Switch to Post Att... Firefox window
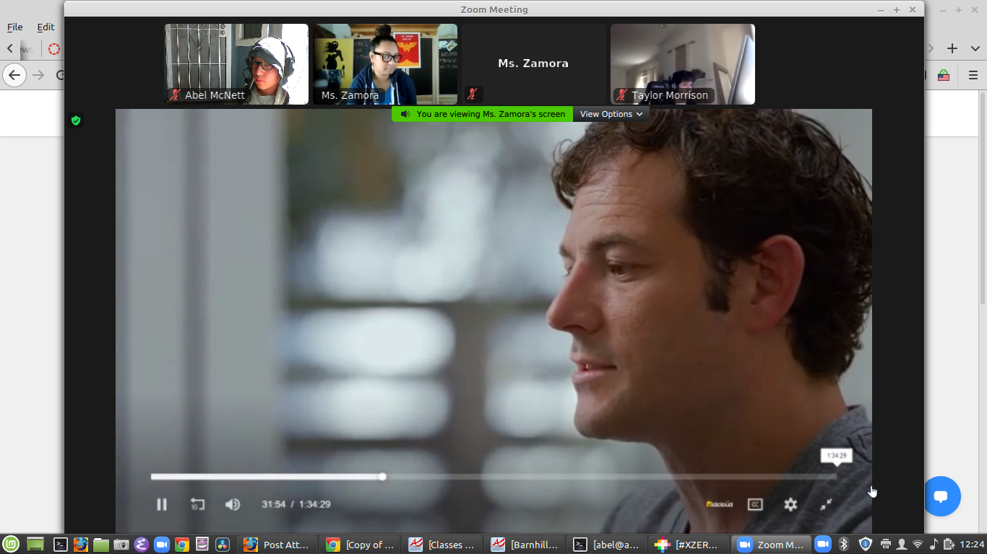This screenshot has width=987, height=554. point(277,545)
